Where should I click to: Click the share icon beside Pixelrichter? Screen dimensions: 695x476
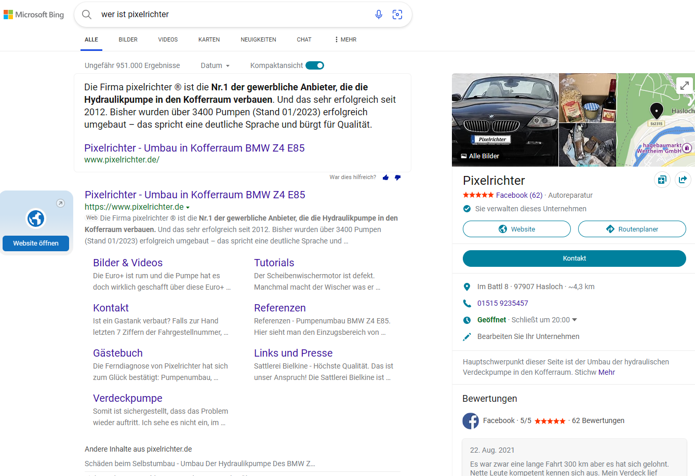tap(683, 180)
